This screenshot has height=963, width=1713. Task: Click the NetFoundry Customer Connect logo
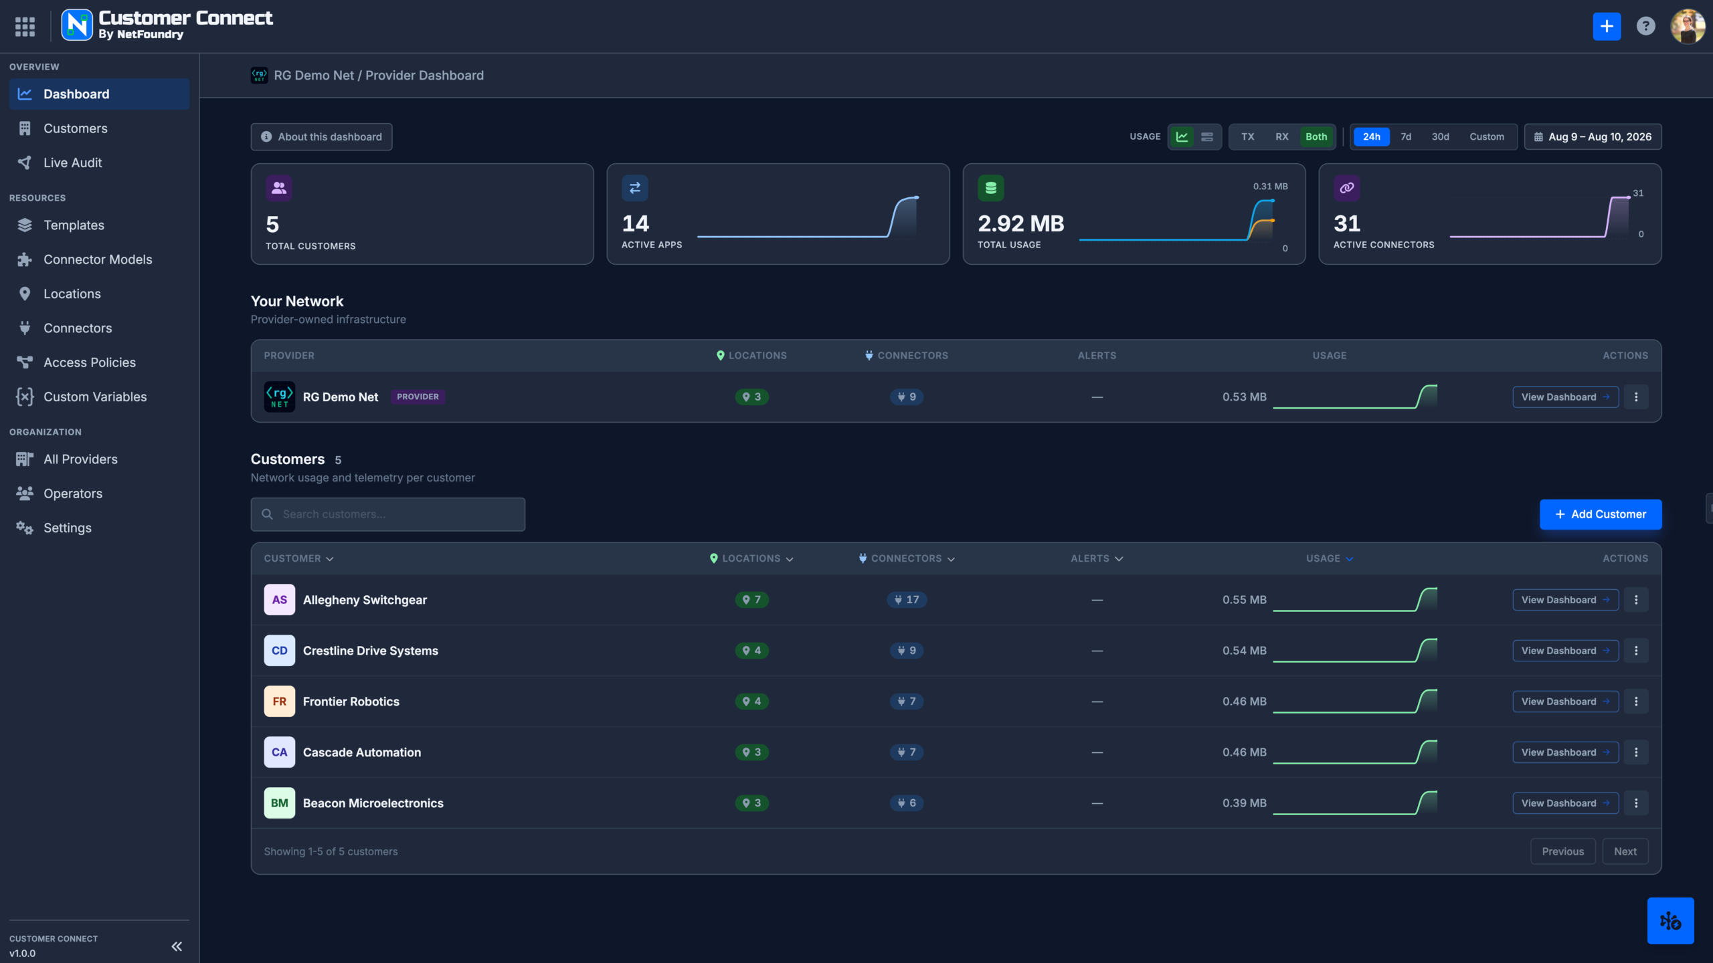[167, 25]
